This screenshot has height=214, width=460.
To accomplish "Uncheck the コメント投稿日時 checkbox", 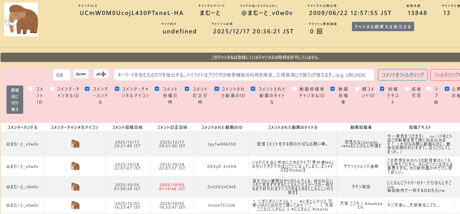I will [157, 89].
